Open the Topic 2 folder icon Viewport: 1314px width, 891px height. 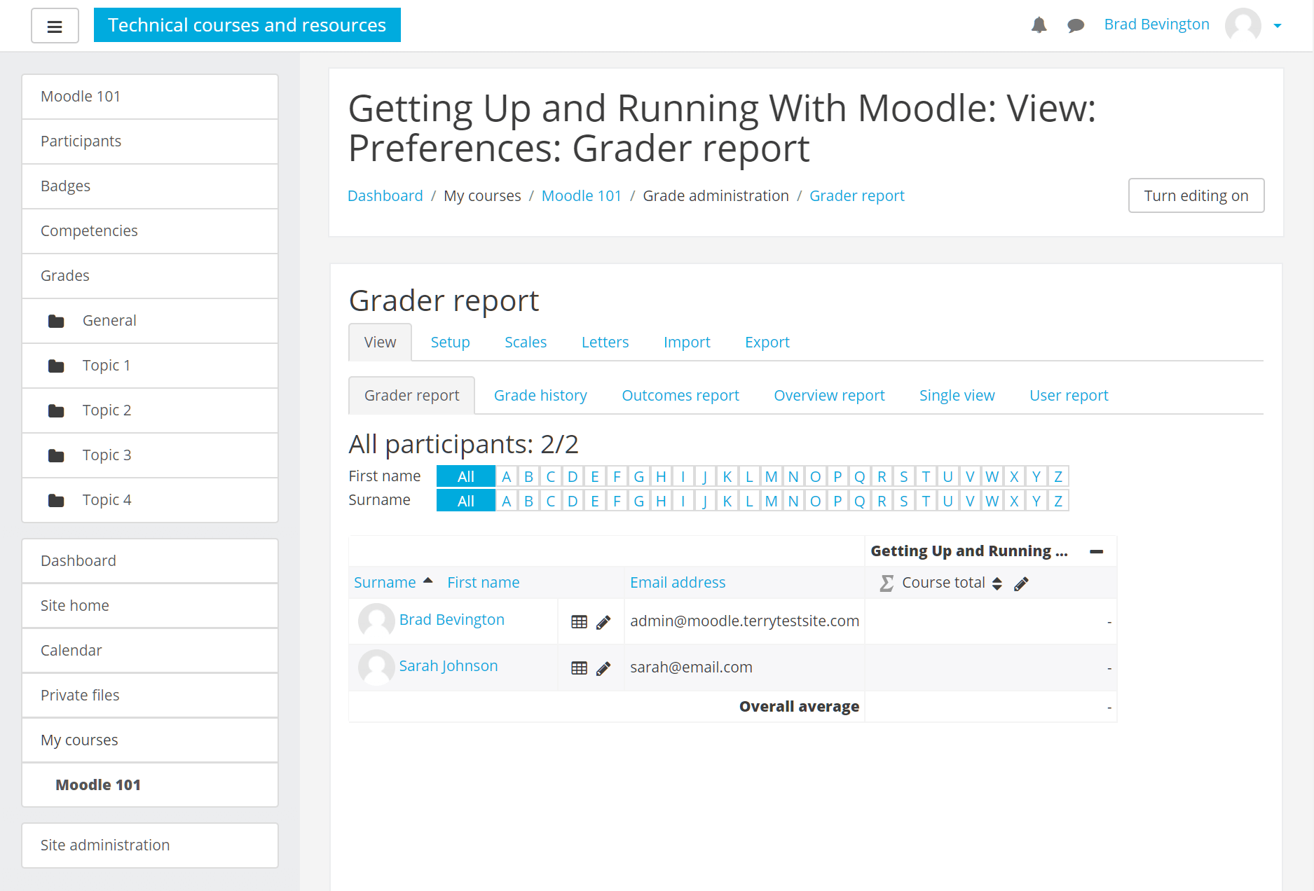point(56,410)
